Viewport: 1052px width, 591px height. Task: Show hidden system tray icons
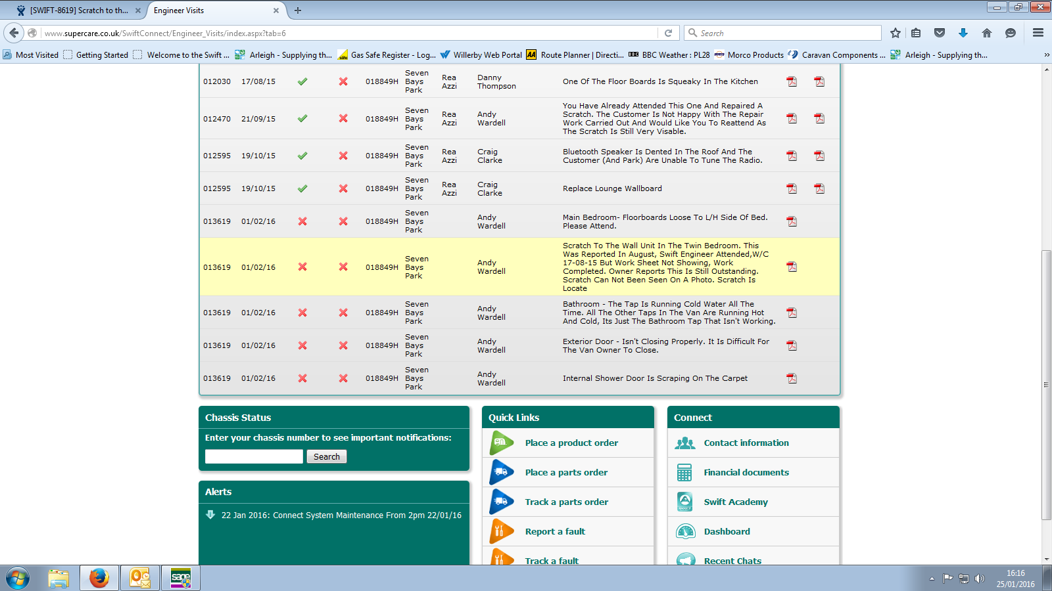pyautogui.click(x=932, y=579)
